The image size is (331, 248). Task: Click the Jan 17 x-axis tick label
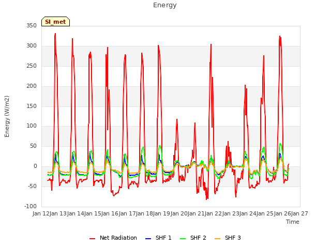(x=127, y=213)
